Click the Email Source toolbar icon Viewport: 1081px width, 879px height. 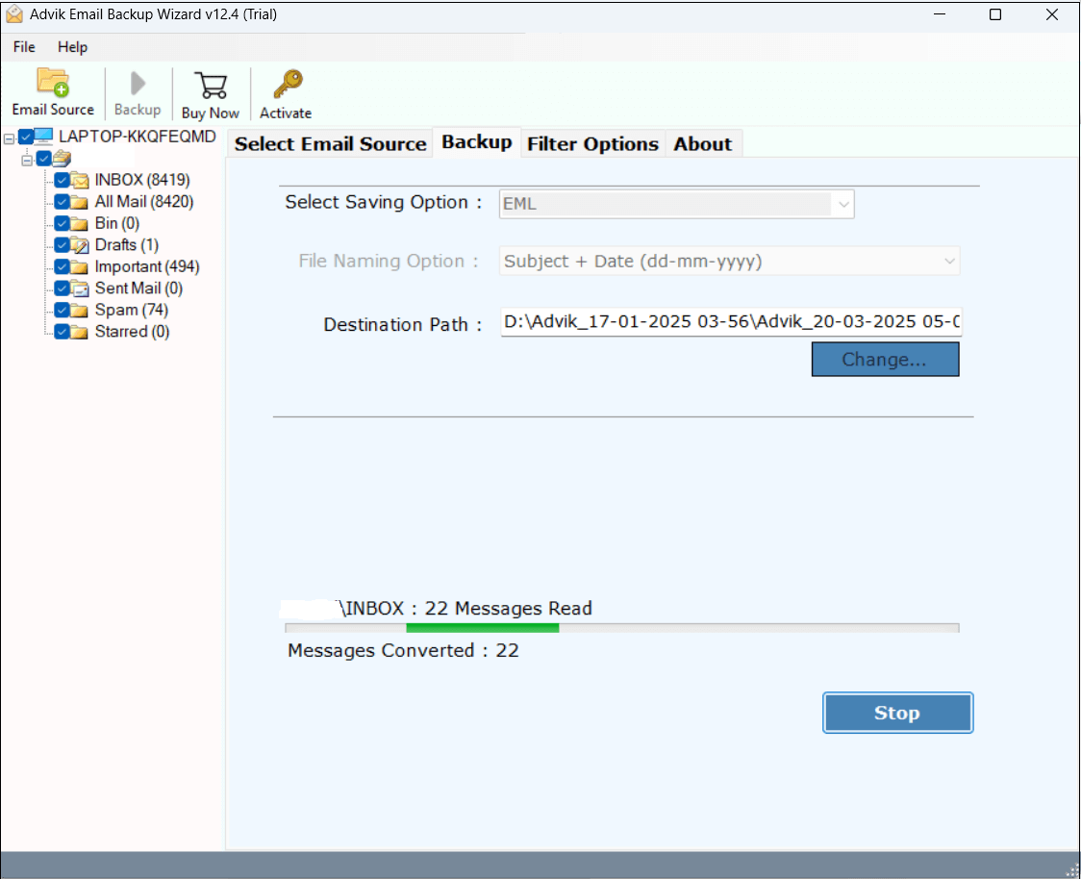(x=52, y=84)
